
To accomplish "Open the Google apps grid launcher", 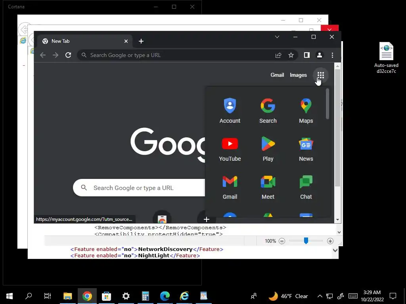I will click(320, 75).
